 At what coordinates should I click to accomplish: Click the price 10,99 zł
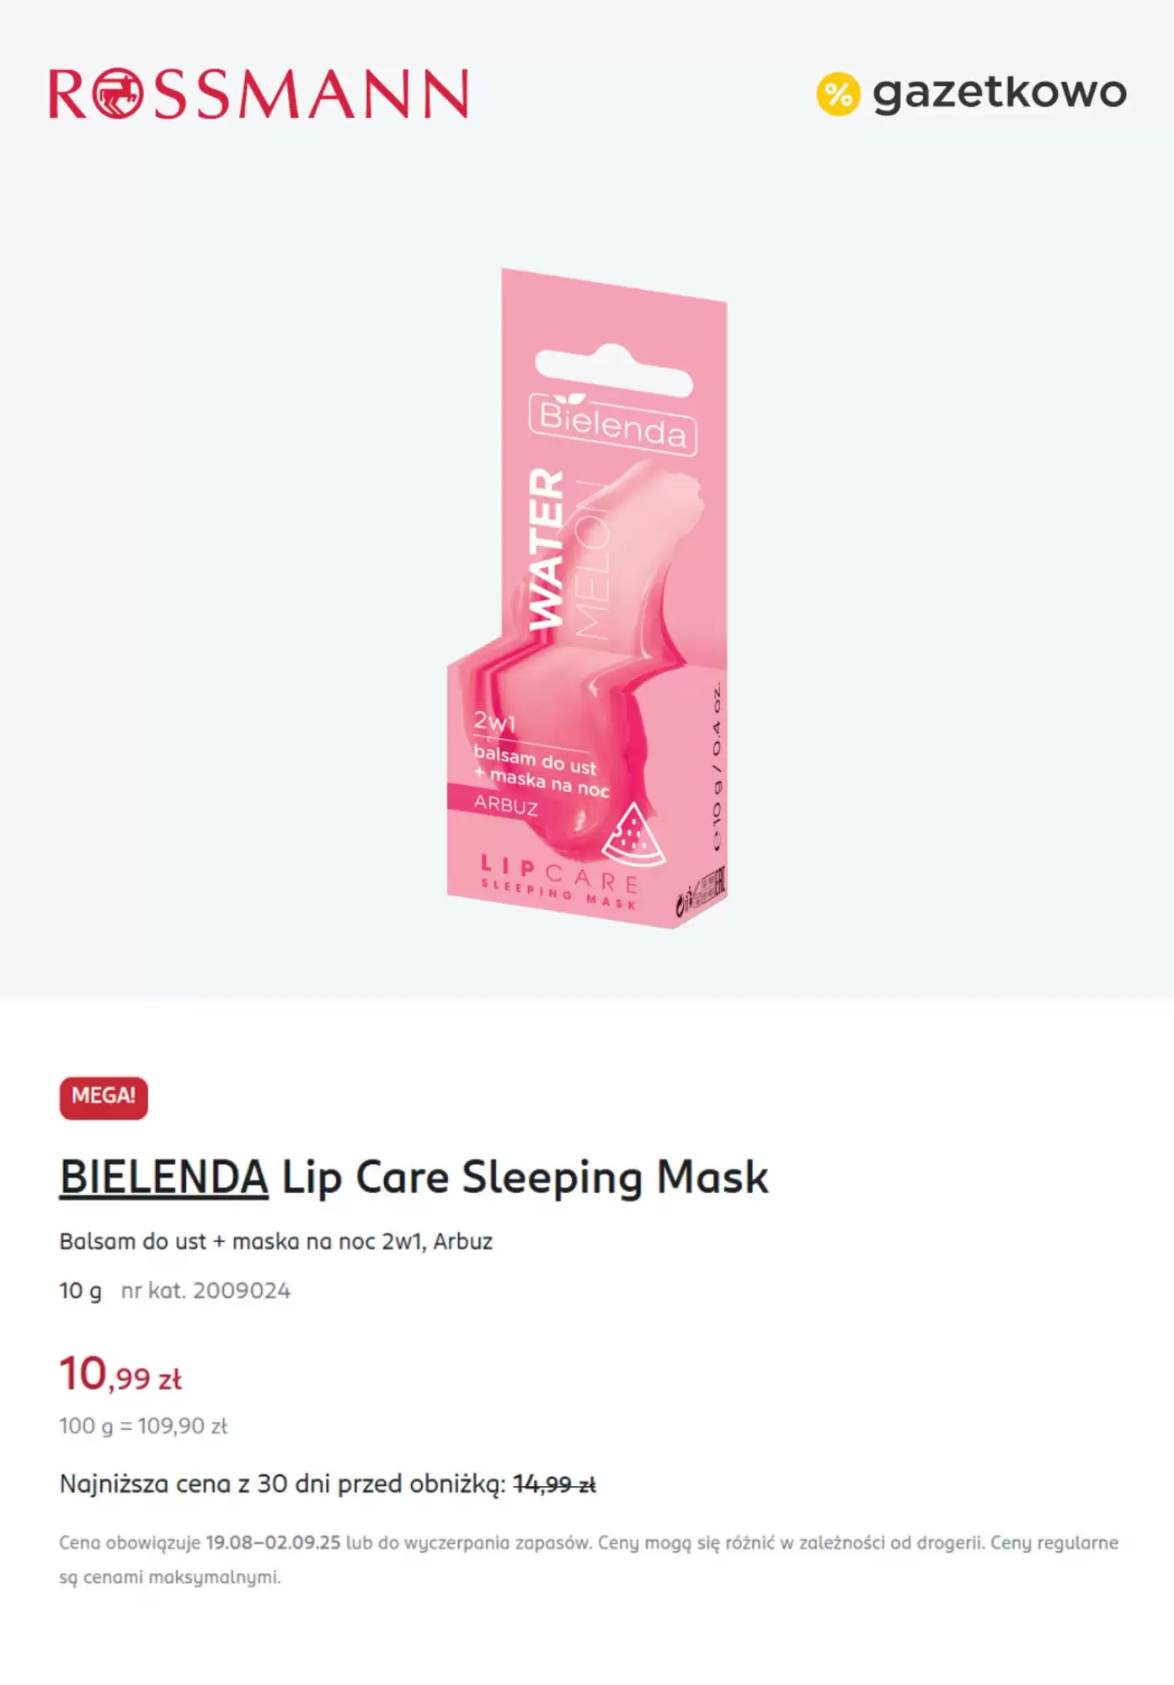click(x=120, y=1374)
